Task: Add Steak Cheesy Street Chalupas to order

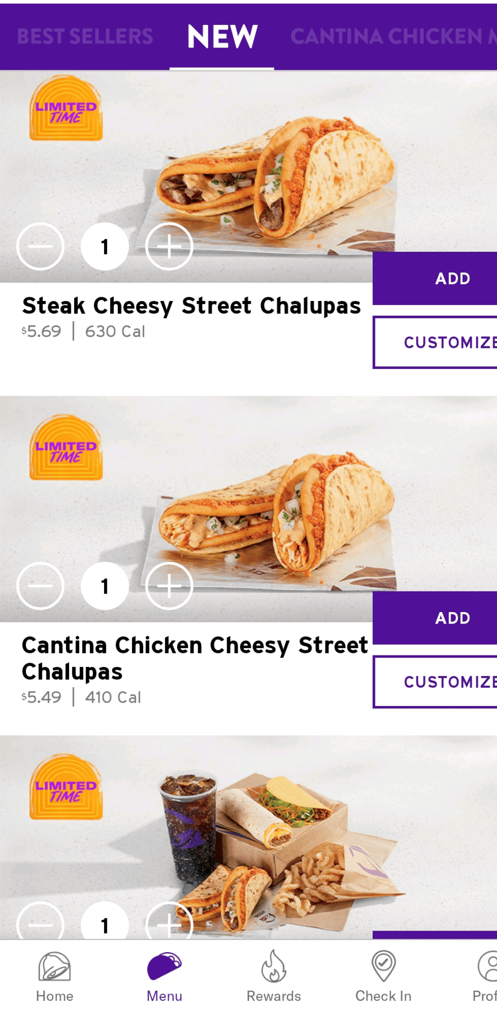Action: [452, 278]
